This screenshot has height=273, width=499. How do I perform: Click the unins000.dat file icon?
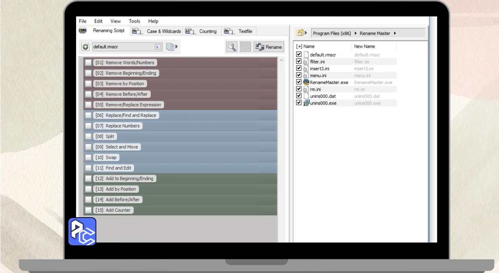[306, 96]
